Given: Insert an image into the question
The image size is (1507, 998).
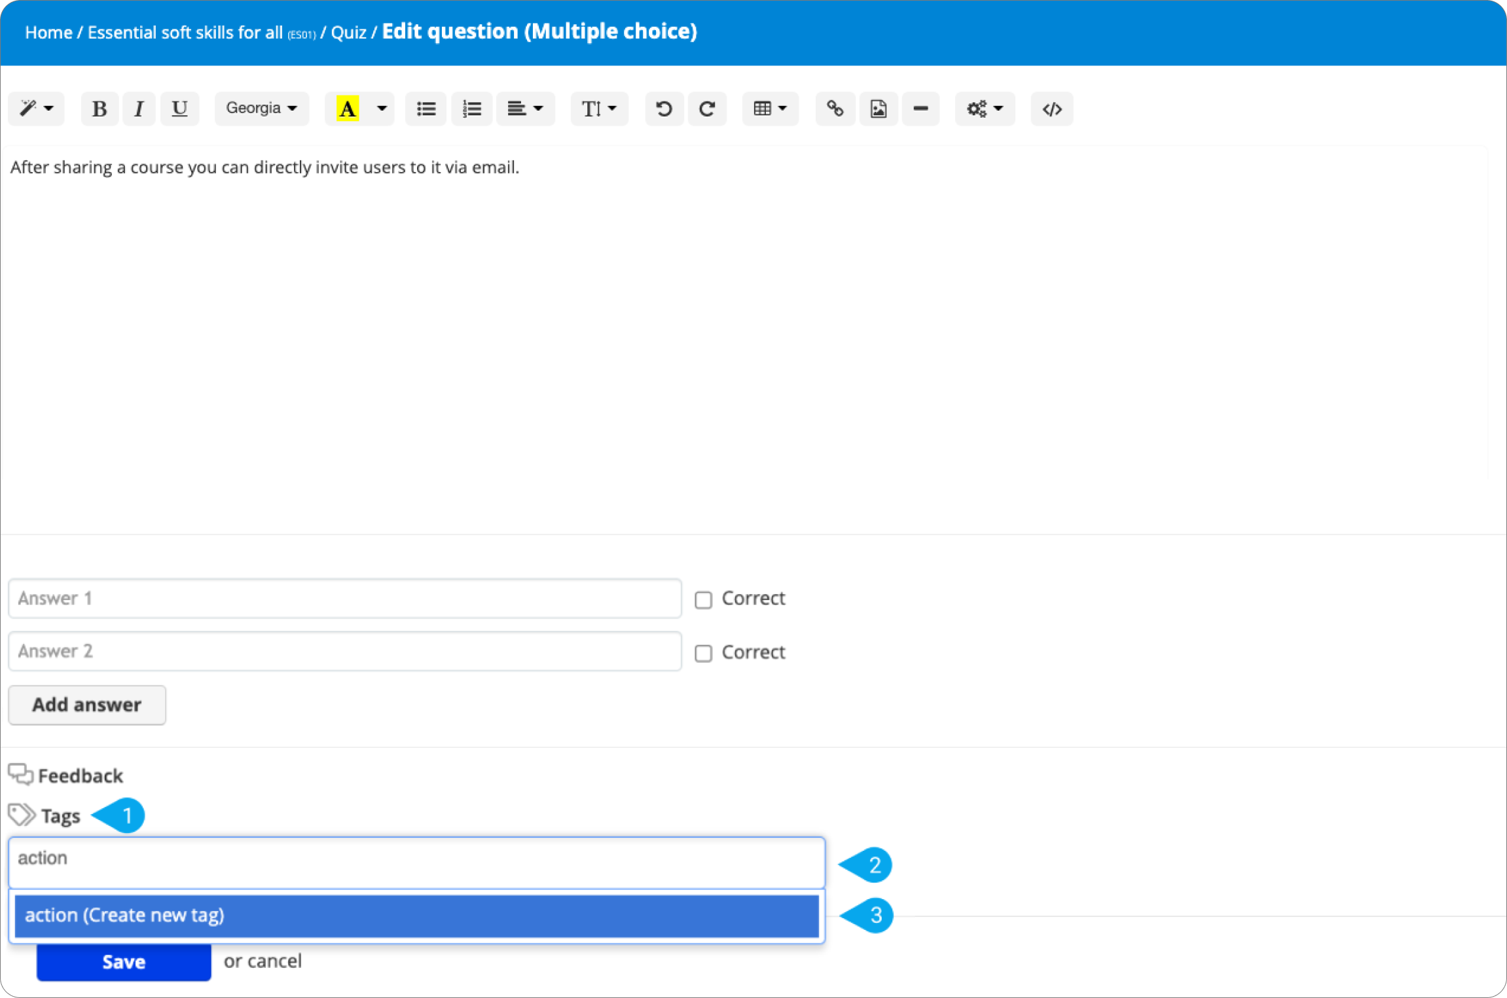Looking at the screenshot, I should pyautogui.click(x=878, y=108).
